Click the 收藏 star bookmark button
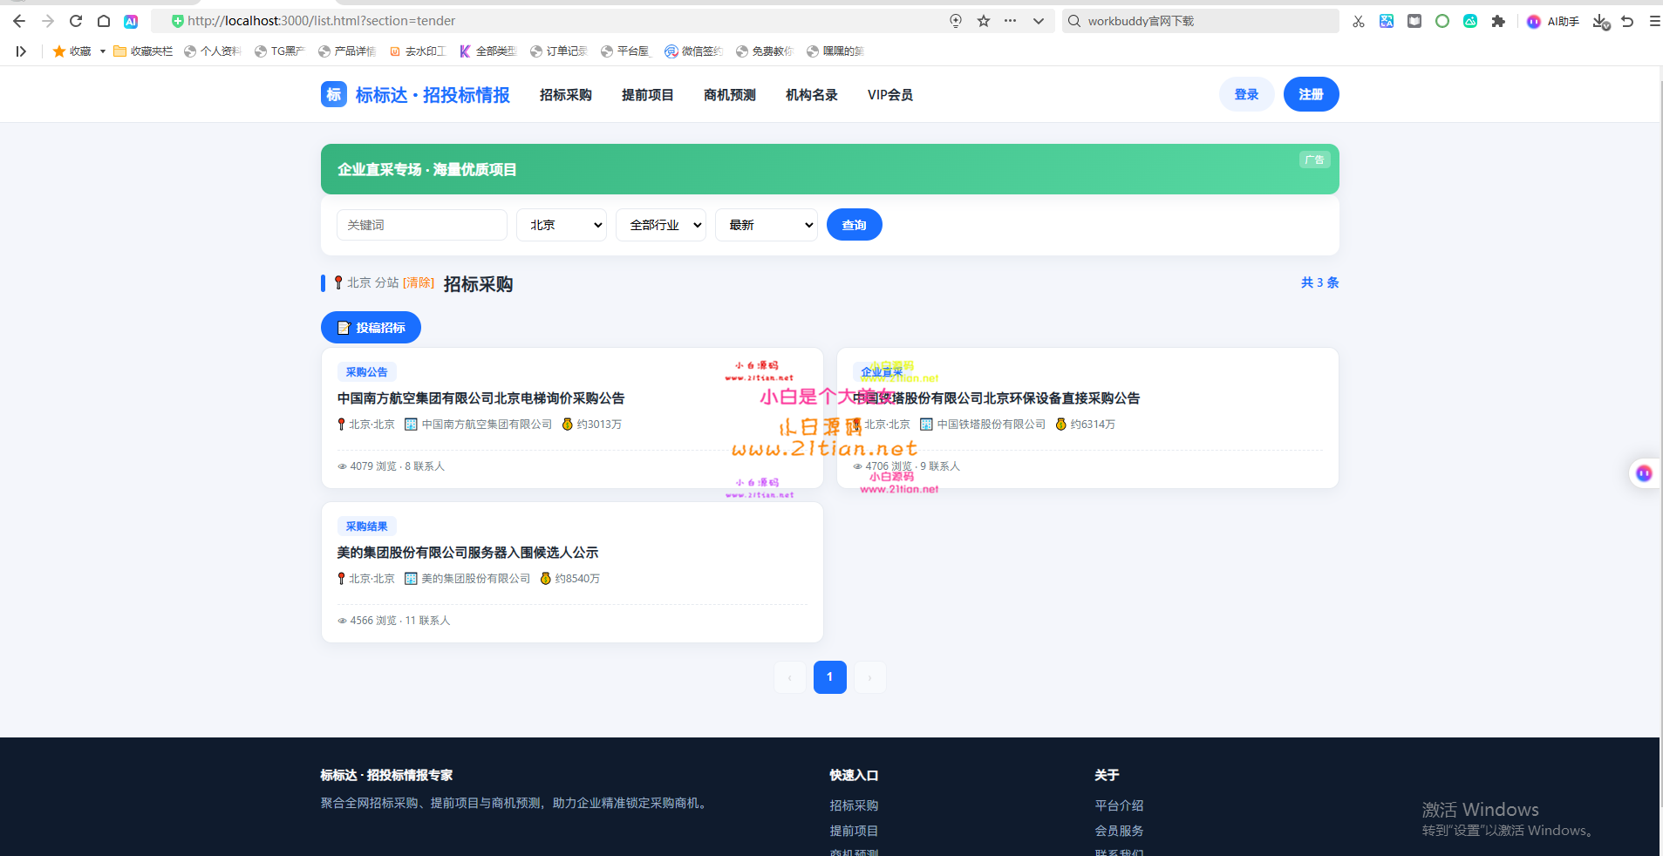This screenshot has height=856, width=1663. tap(72, 51)
